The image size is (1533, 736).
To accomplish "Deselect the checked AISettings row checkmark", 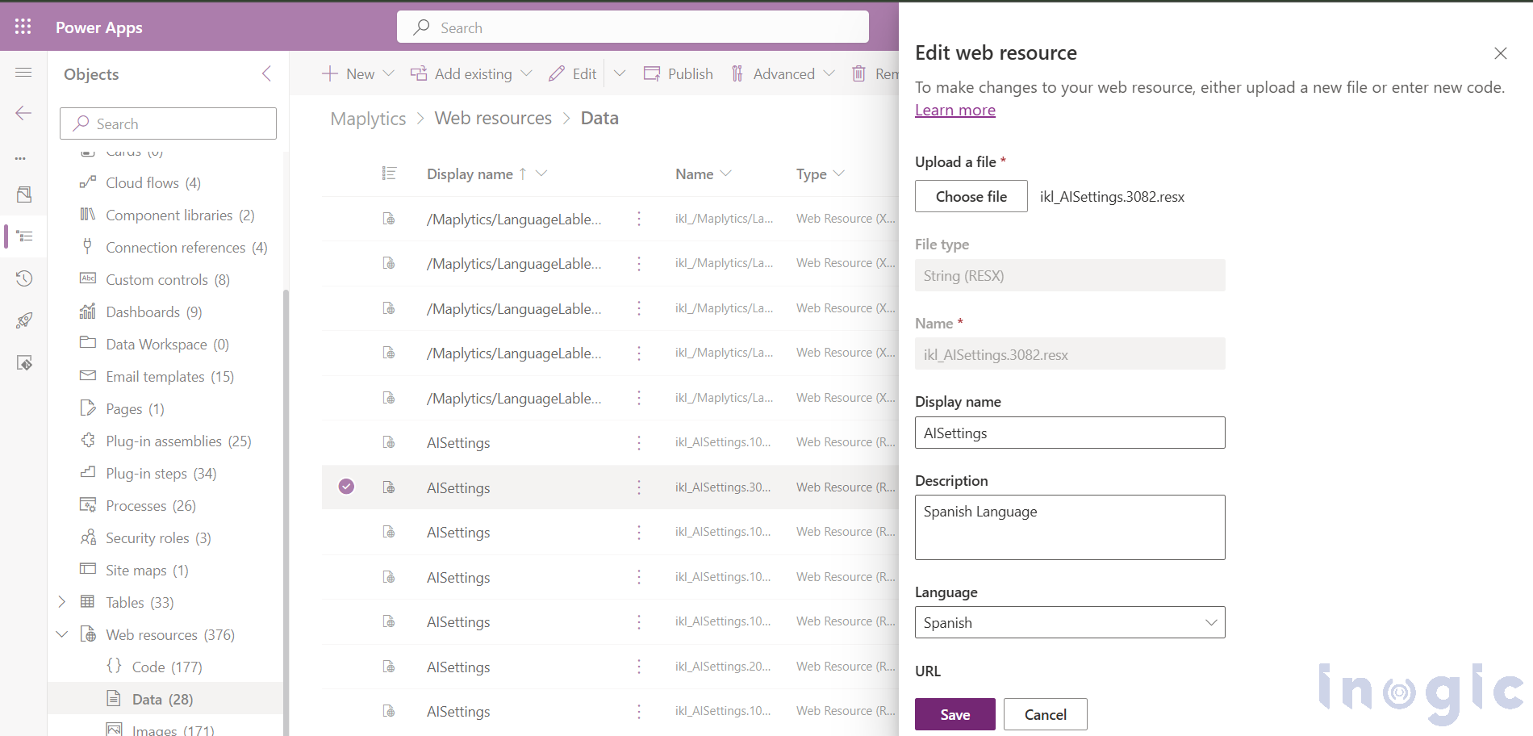I will click(346, 487).
